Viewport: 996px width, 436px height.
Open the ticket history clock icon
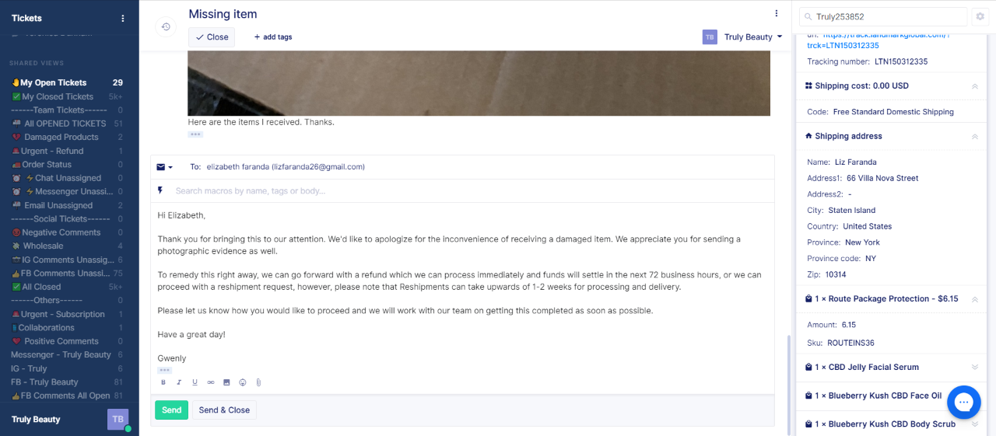point(165,26)
